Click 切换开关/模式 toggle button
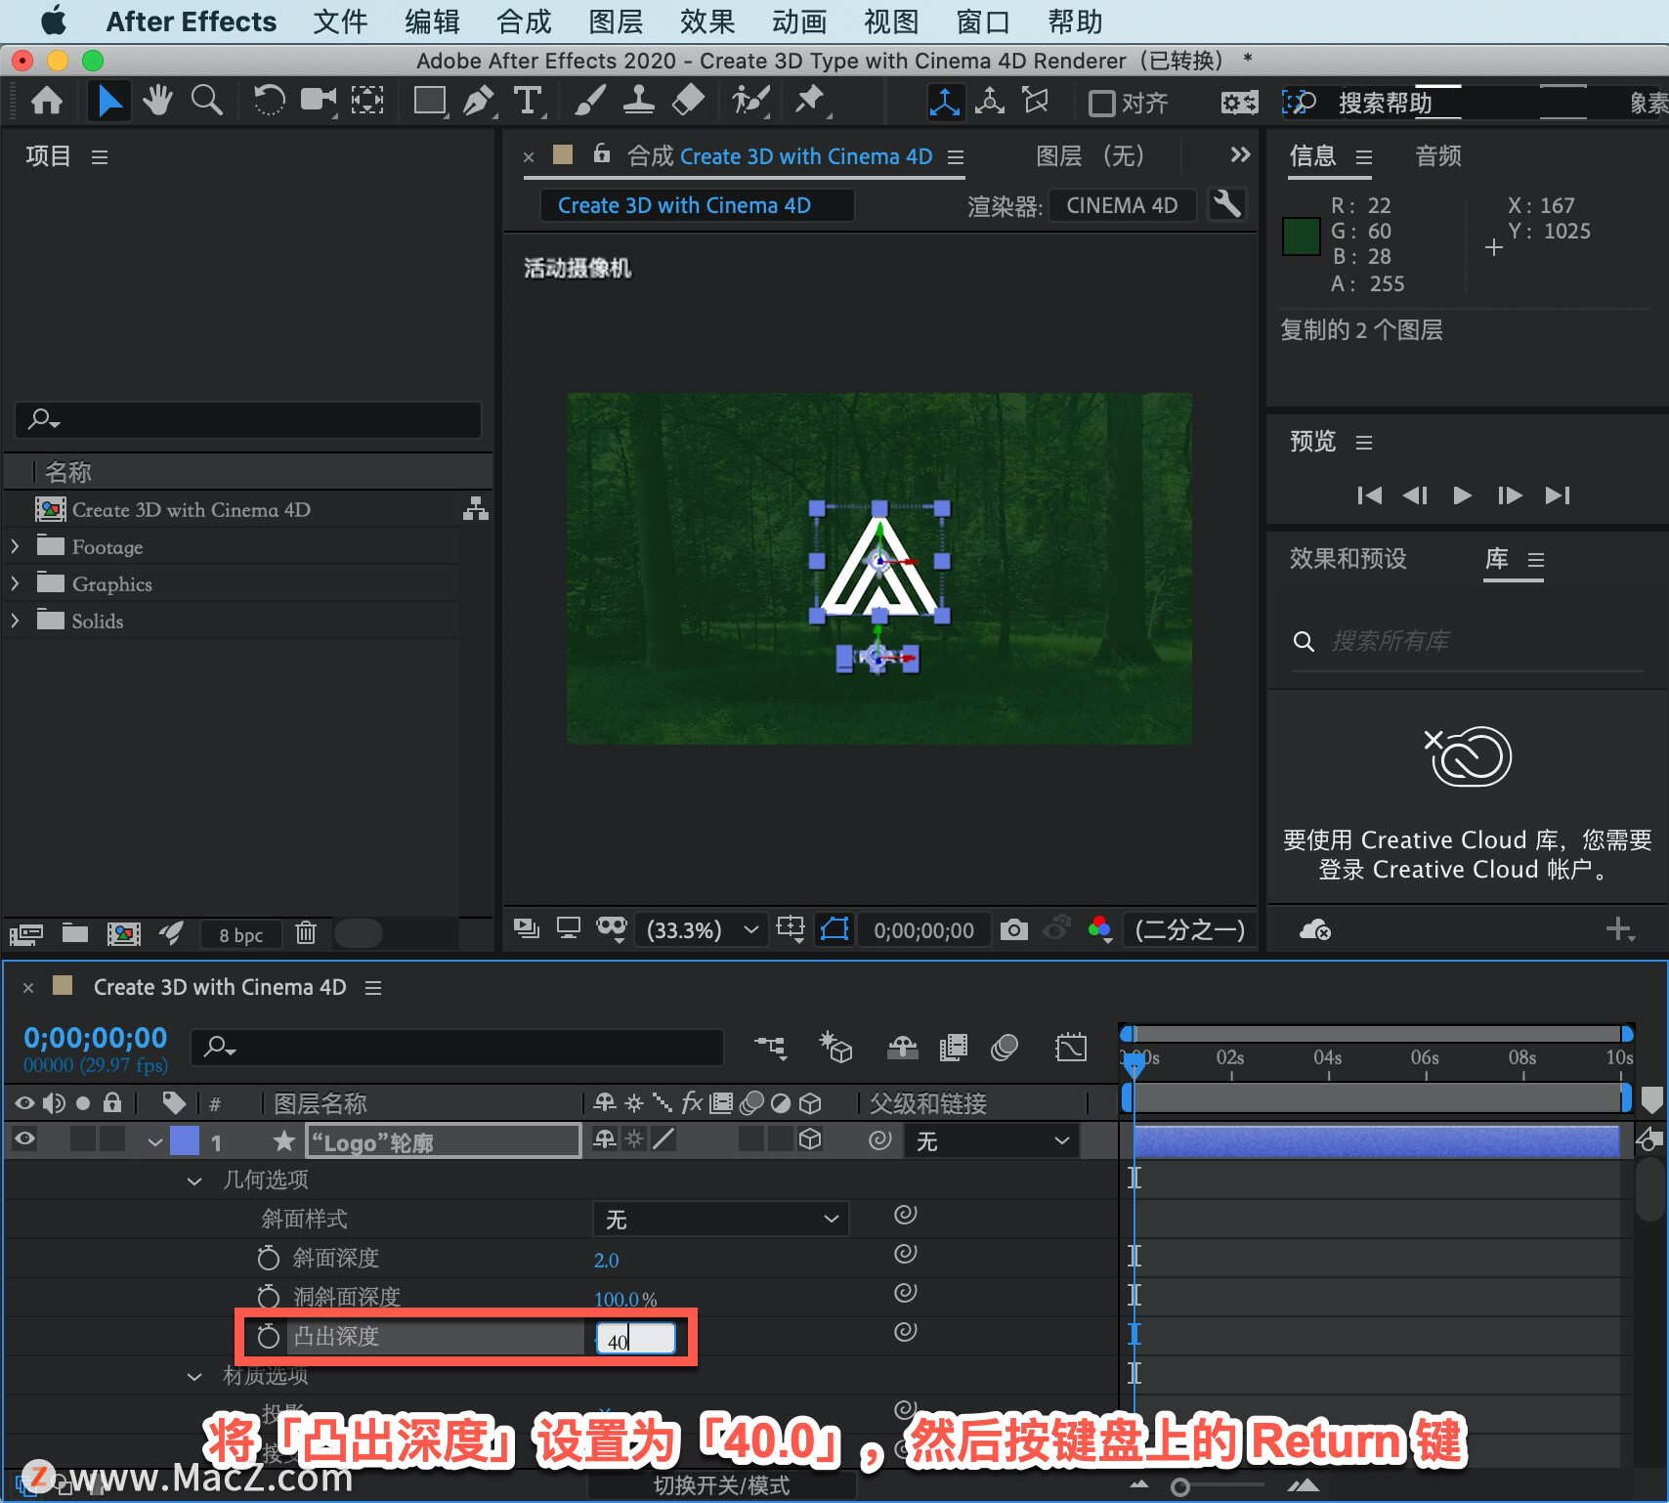1669x1503 pixels. [x=721, y=1485]
